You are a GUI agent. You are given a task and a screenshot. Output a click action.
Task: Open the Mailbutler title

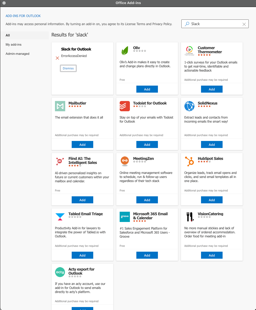tap(77, 103)
